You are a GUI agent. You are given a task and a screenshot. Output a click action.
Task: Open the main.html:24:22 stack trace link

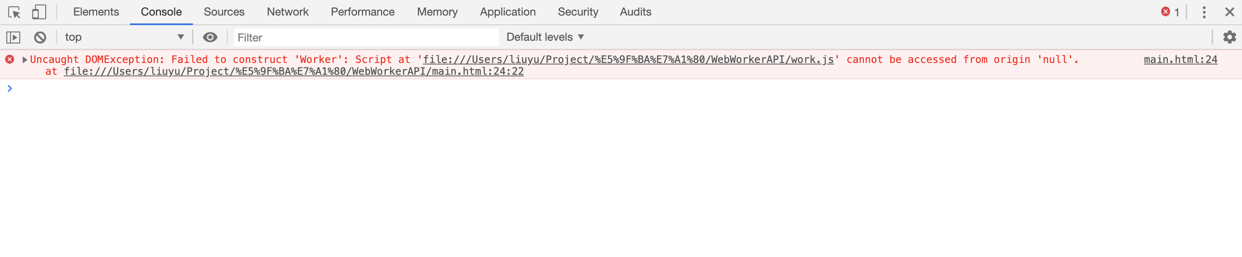pyautogui.click(x=294, y=71)
